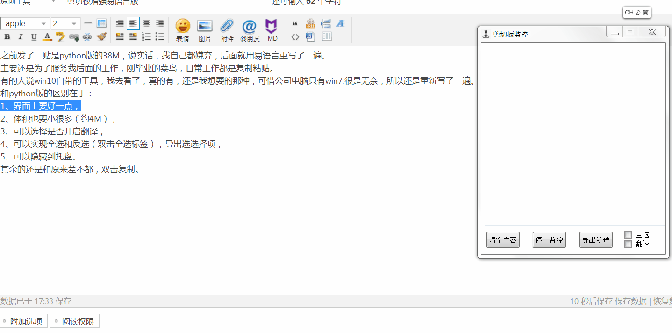
Task: Click inside the clipboard monitor list area
Action: tap(575, 135)
